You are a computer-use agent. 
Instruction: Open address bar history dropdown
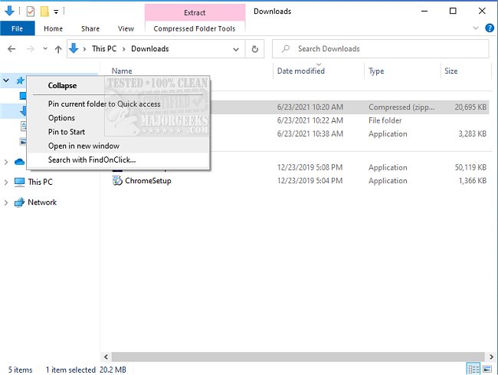[236, 49]
